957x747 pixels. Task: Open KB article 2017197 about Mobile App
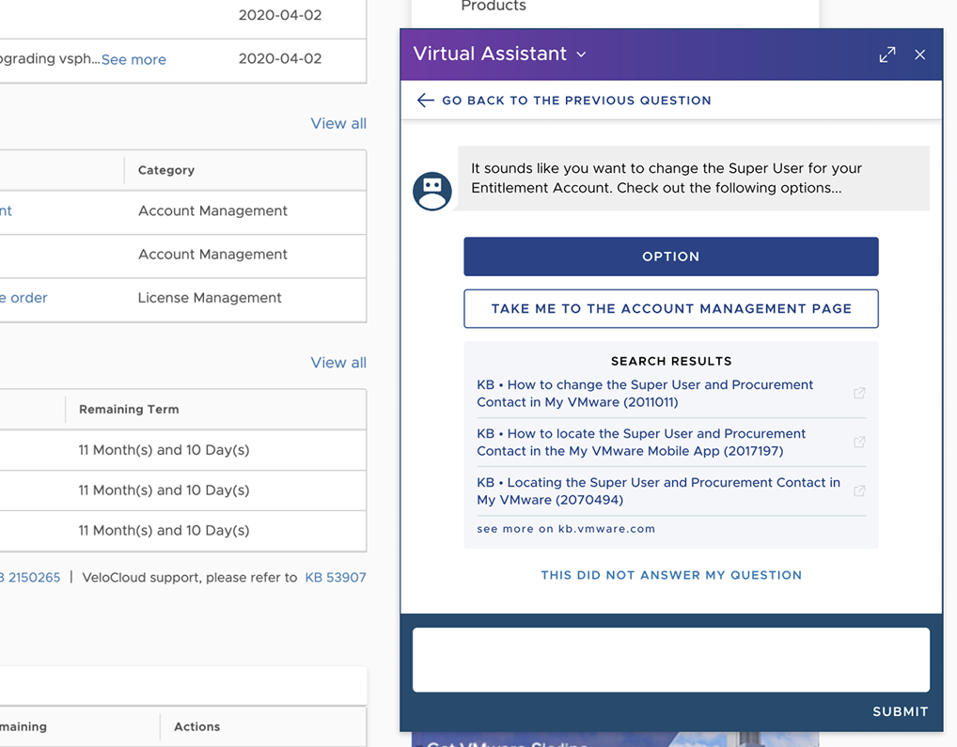pos(641,443)
